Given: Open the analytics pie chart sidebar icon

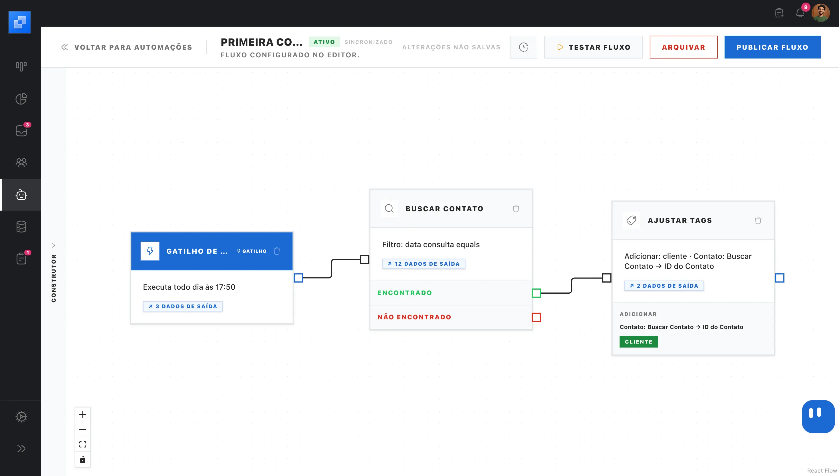Looking at the screenshot, I should [21, 99].
